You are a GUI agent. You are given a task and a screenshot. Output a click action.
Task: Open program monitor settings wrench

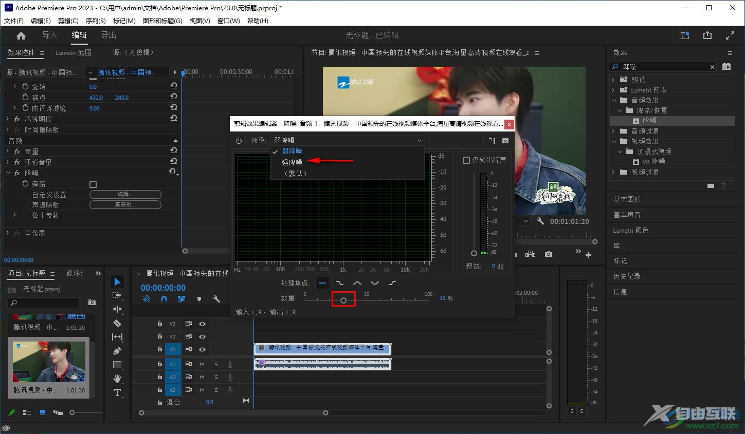540,221
